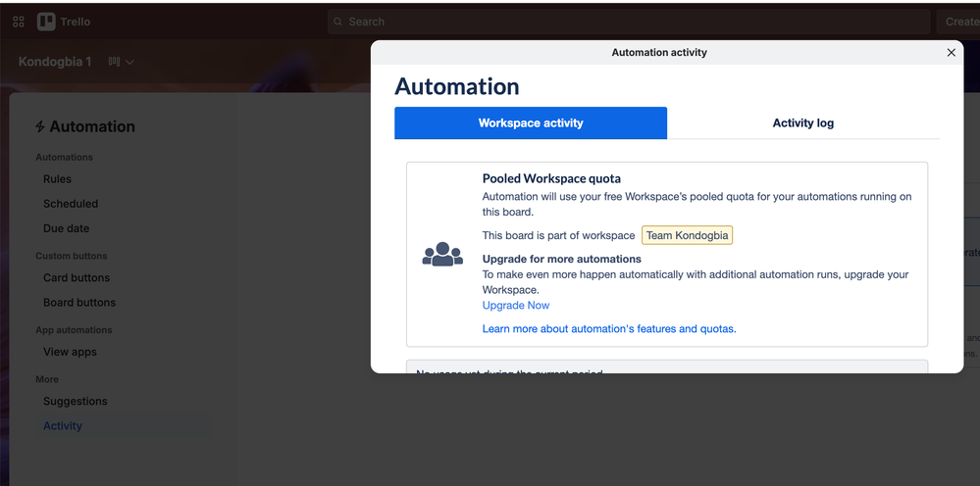Click the Team Kondogbia workspace badge
This screenshot has width=980, height=486.
click(687, 236)
